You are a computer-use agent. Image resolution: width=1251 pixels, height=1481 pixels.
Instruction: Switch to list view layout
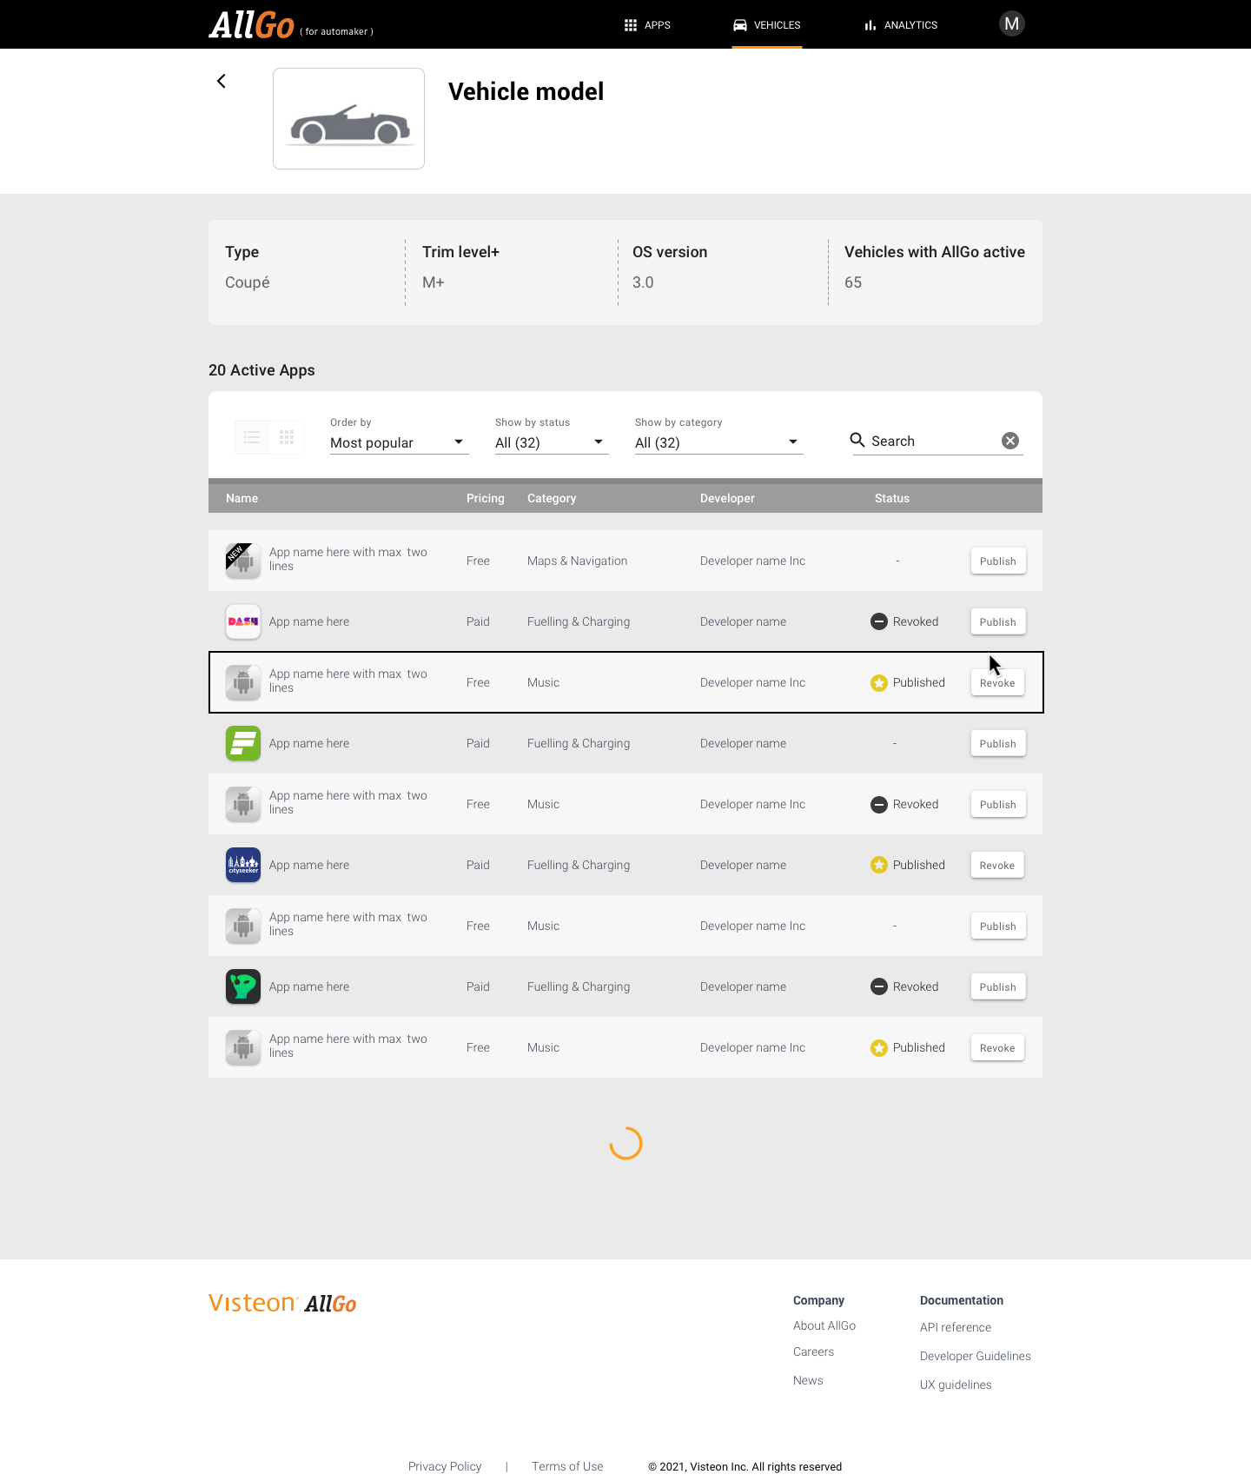252,437
